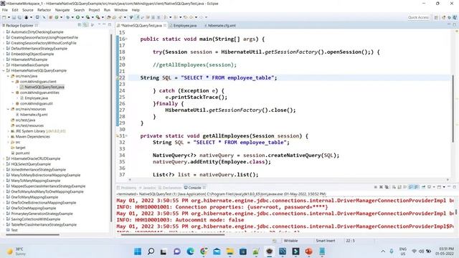The width and height of the screenshot is (459, 258).
Task: Open Microsoft Edge from taskbar
Action: (x=190, y=252)
